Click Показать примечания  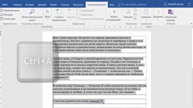coord(90,19)
